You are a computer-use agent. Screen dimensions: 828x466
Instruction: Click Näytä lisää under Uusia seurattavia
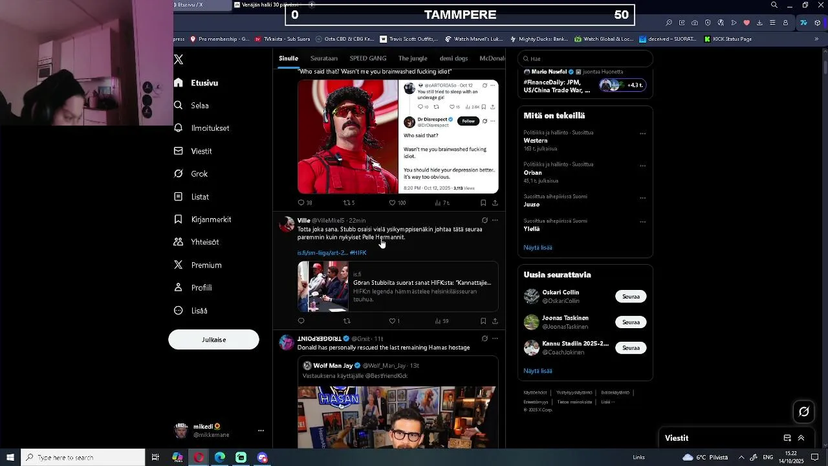pyautogui.click(x=538, y=372)
